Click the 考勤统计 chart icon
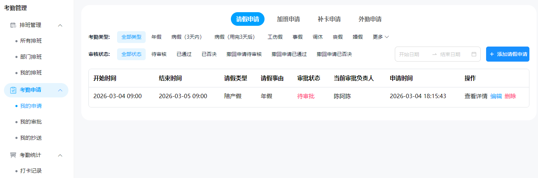This screenshot has width=538, height=178. 13,155
